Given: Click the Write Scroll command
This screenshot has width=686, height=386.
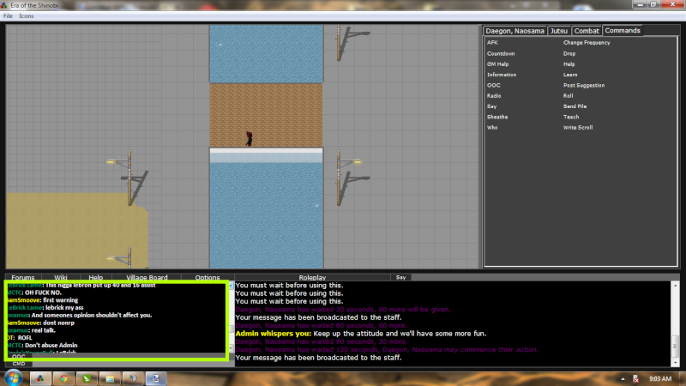Looking at the screenshot, I should click(x=578, y=127).
